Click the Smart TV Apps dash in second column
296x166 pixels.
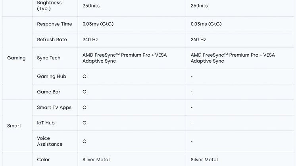(x=192, y=107)
